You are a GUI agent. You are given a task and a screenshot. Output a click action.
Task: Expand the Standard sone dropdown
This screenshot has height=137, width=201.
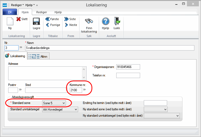coord(63,103)
